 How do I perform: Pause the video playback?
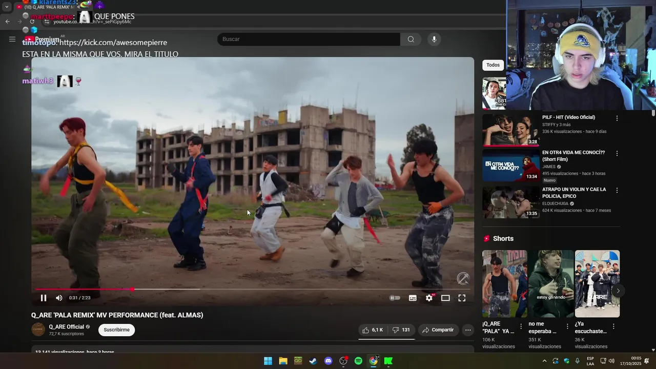pos(44,298)
